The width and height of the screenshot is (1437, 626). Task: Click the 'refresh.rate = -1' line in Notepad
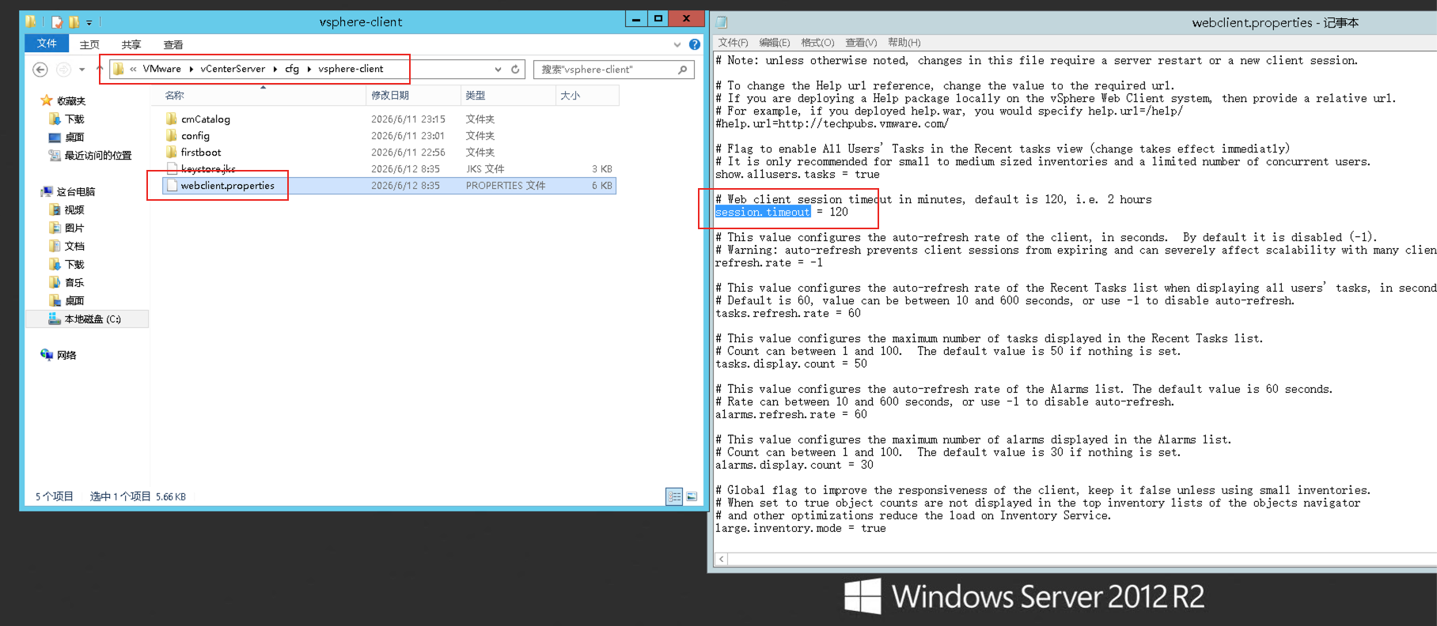point(769,262)
